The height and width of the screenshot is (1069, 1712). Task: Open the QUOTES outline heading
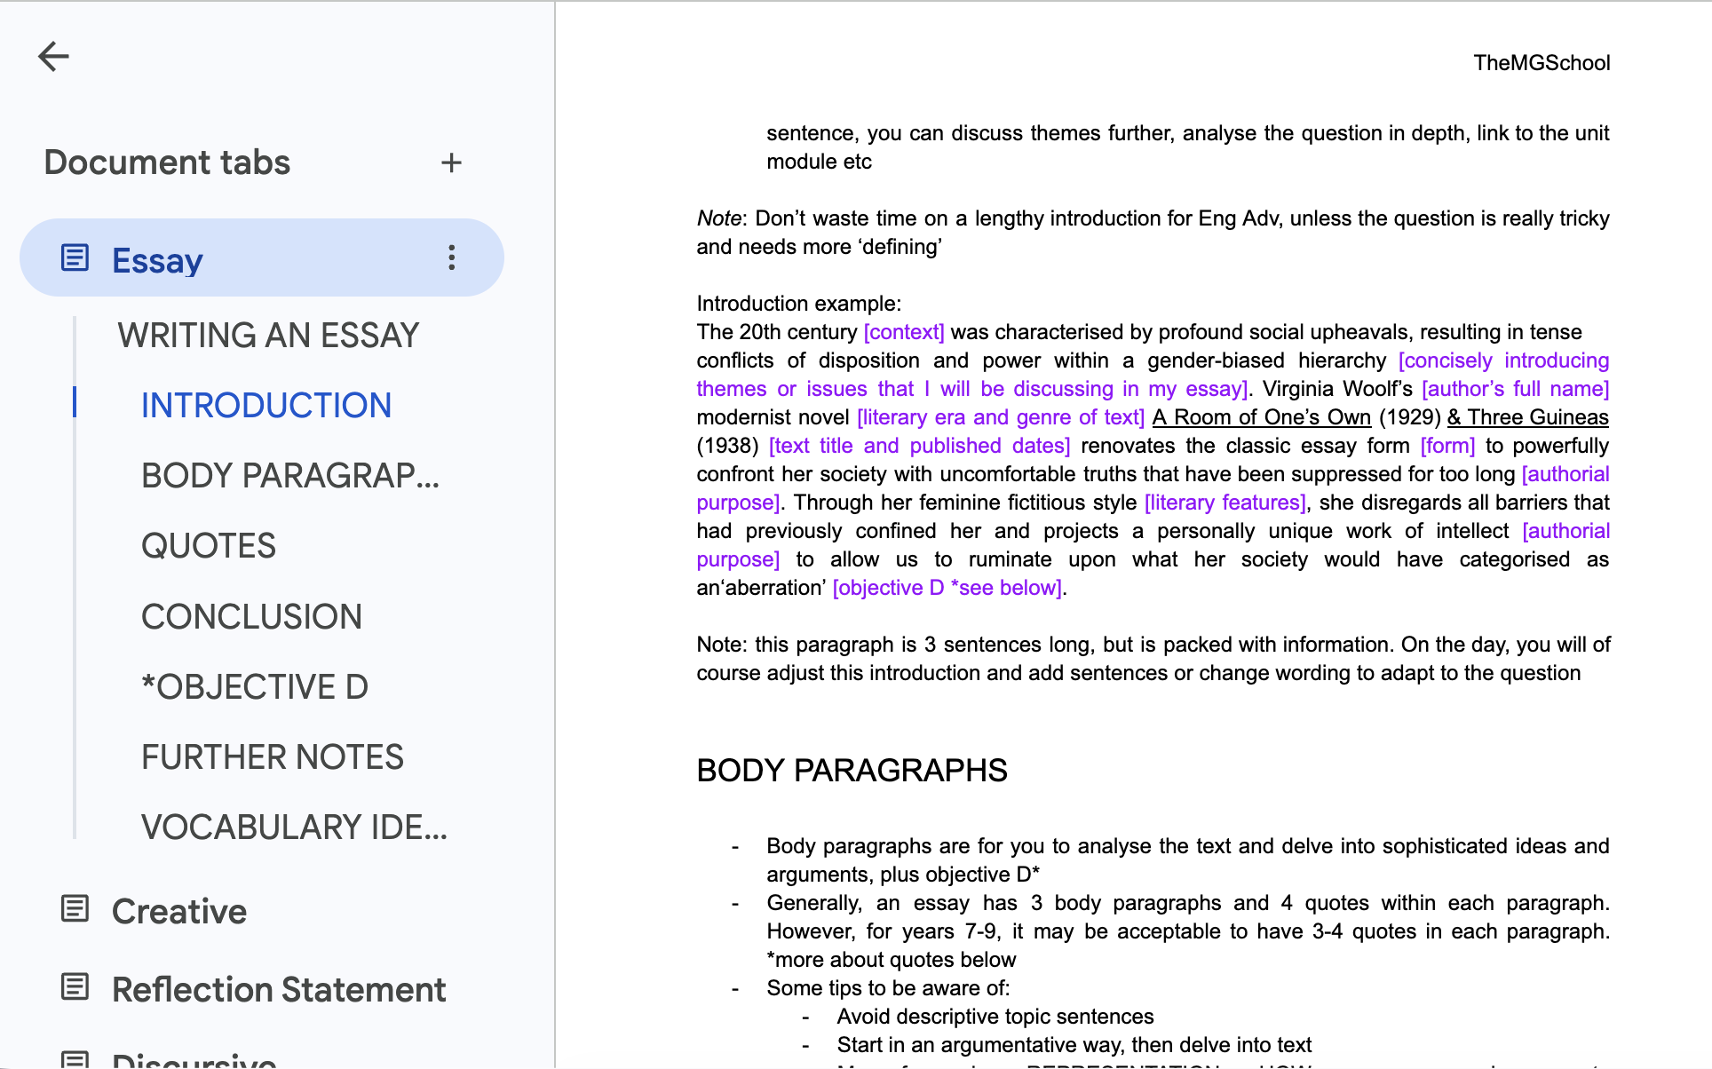tap(209, 546)
